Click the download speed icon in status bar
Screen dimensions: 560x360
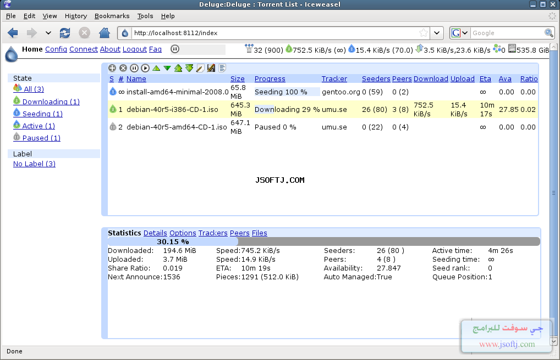tap(289, 48)
